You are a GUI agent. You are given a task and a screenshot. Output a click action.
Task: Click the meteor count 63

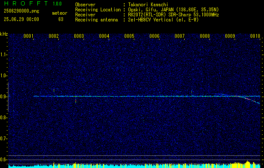pyautogui.click(x=61, y=19)
